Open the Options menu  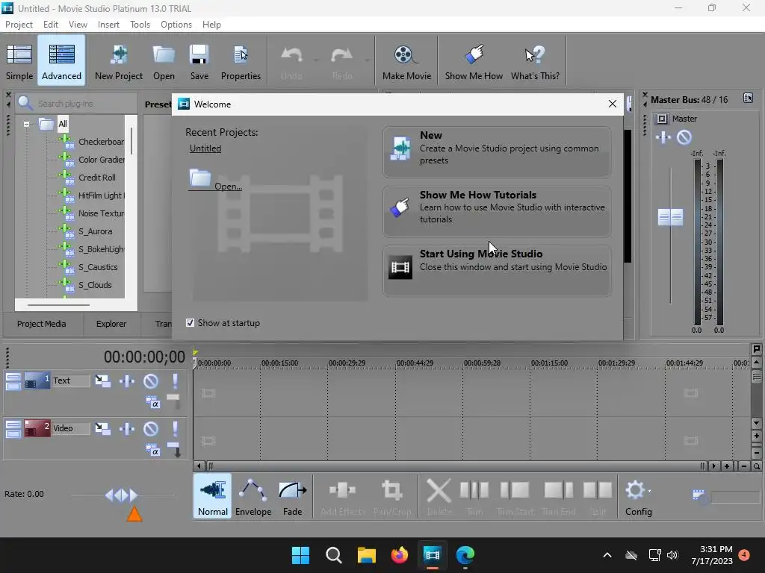tap(176, 25)
